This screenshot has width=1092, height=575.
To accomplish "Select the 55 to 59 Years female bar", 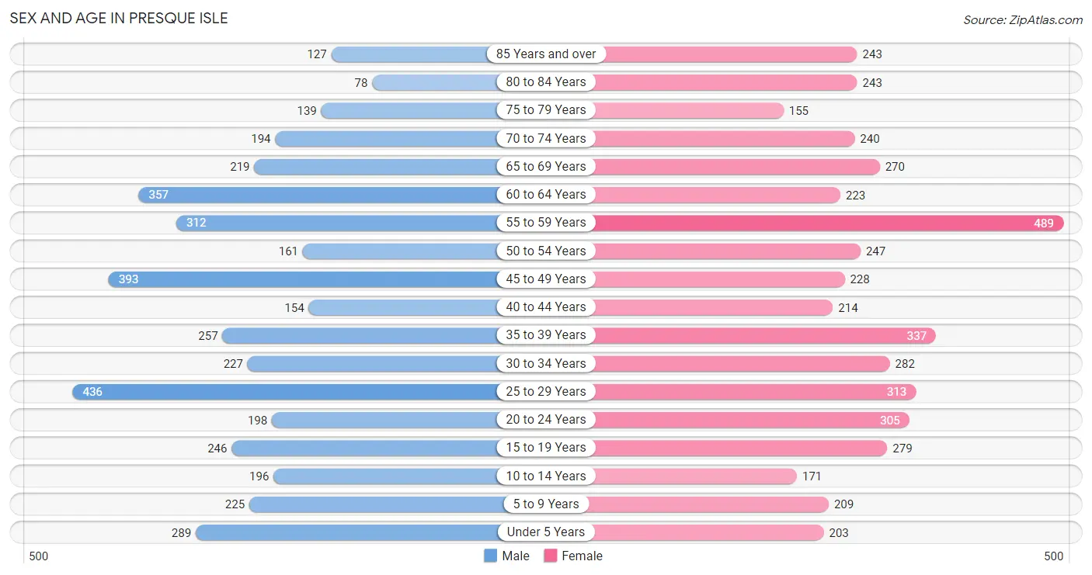I will (828, 223).
